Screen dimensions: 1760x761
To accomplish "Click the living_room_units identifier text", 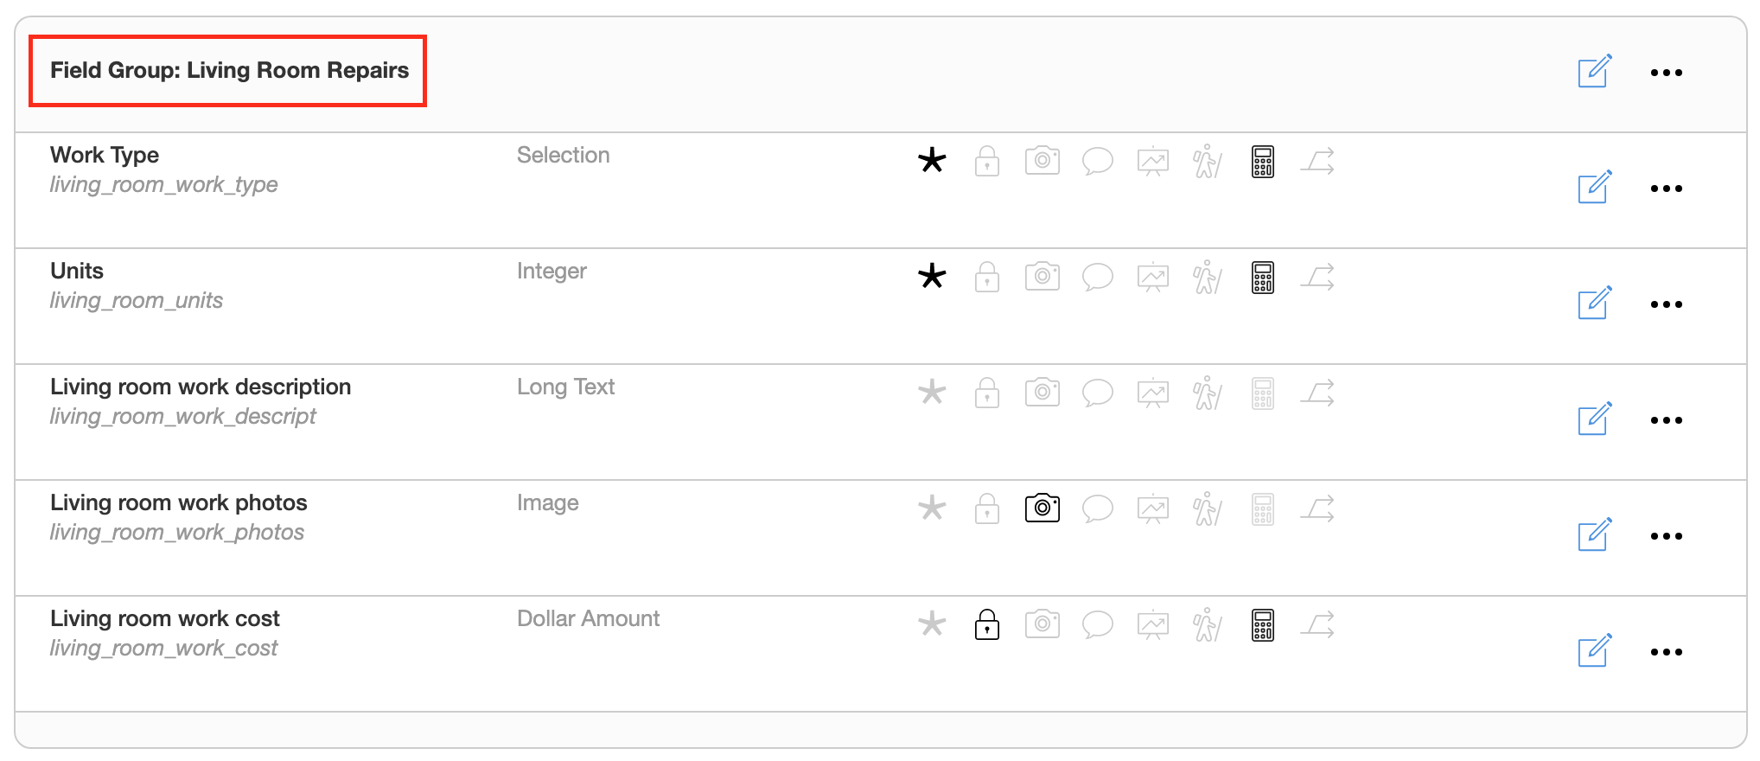I will (137, 301).
